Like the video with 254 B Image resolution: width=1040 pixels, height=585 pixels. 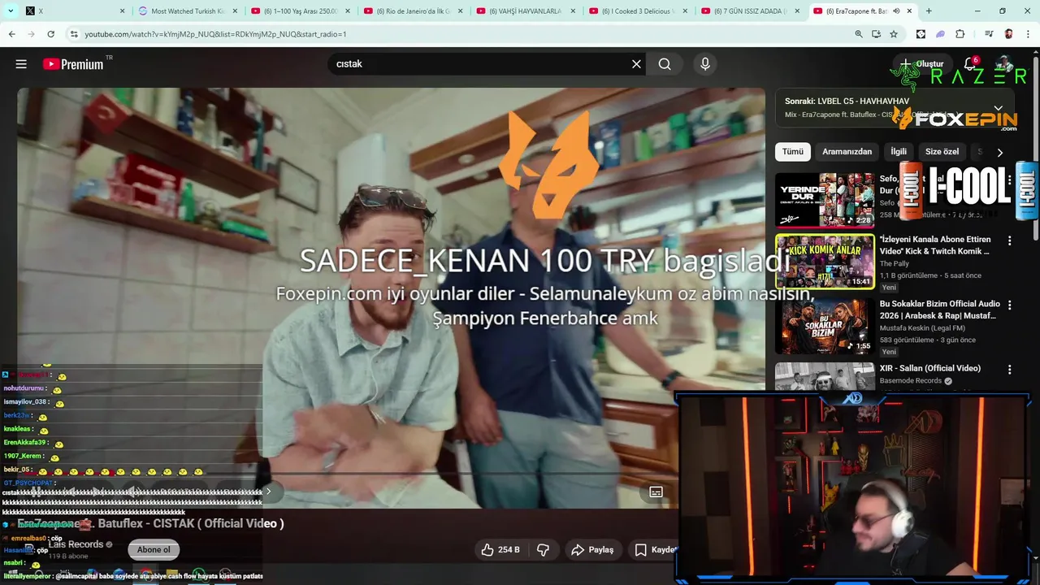[x=500, y=550]
